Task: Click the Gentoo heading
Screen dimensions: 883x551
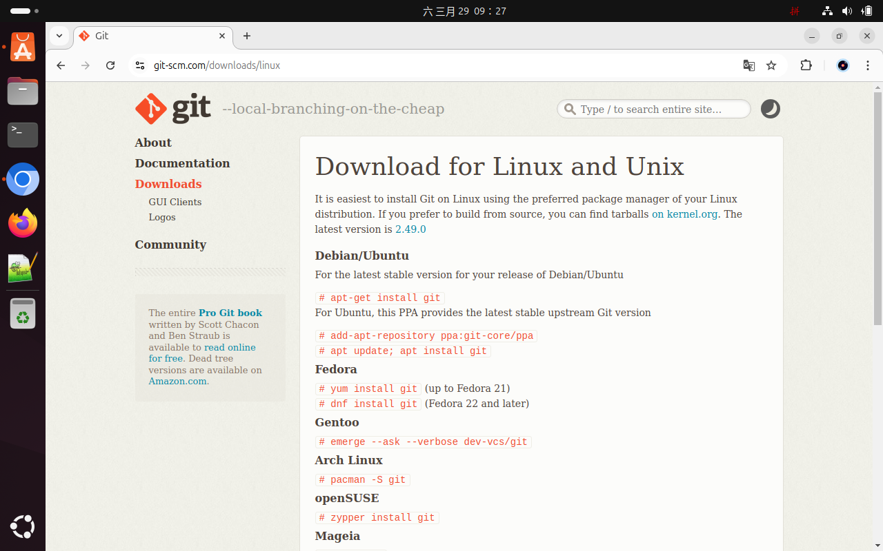Action: click(337, 422)
